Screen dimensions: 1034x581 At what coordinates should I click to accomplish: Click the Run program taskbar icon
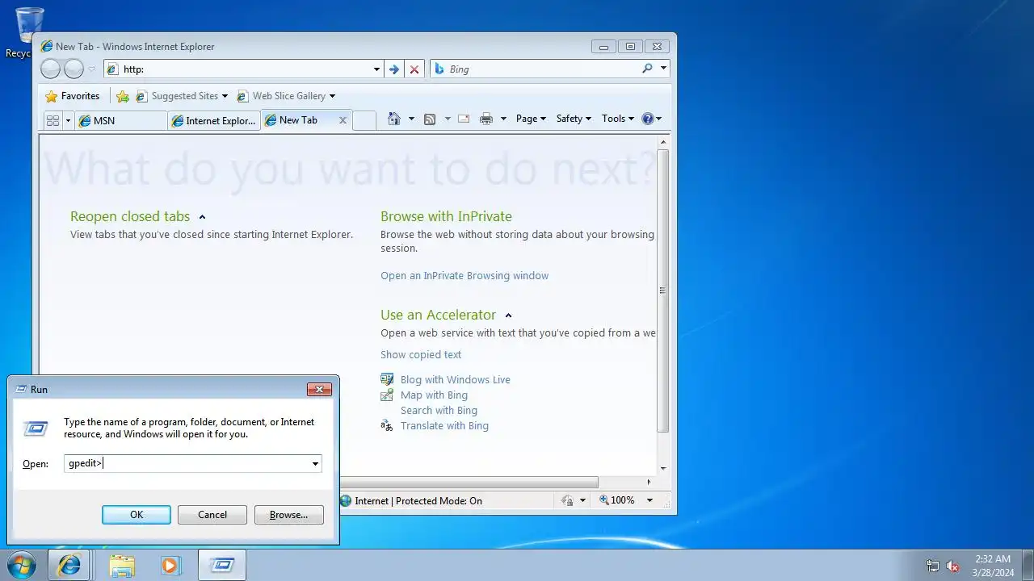221,565
